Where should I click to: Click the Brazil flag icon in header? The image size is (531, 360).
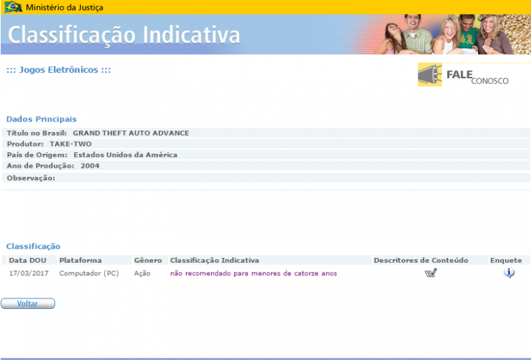pyautogui.click(x=13, y=7)
